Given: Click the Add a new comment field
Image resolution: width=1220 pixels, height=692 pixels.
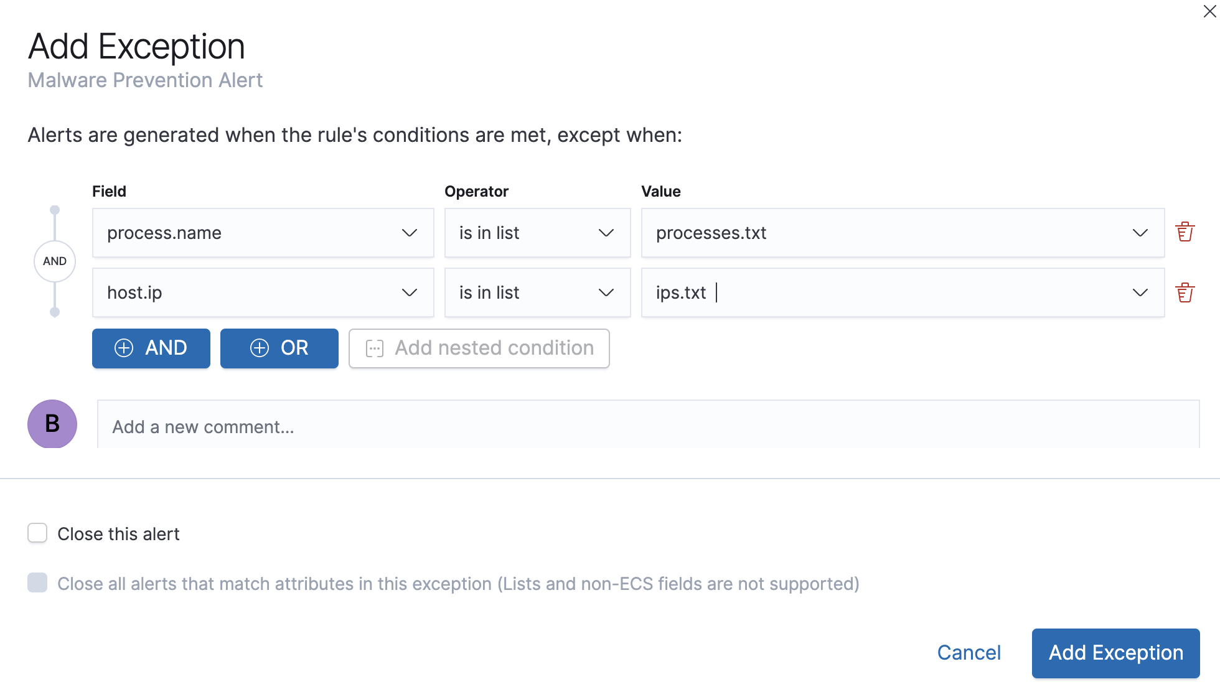Looking at the screenshot, I should click(x=436, y=426).
